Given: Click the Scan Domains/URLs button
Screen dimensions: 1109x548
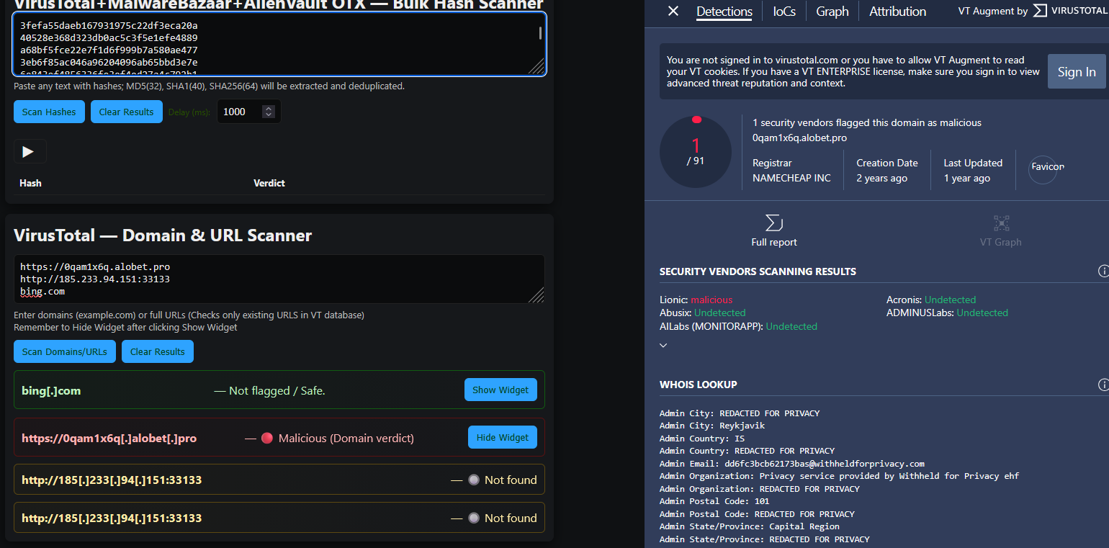Looking at the screenshot, I should [x=64, y=351].
